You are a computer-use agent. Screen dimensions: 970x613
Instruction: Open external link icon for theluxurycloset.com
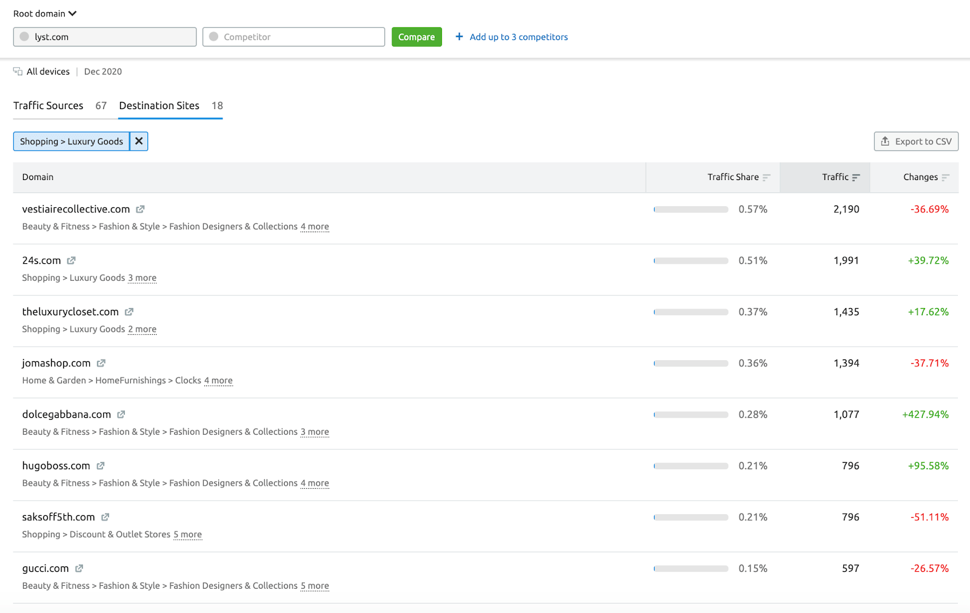pyautogui.click(x=129, y=312)
